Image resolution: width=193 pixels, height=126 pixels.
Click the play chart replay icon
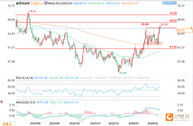171,3
